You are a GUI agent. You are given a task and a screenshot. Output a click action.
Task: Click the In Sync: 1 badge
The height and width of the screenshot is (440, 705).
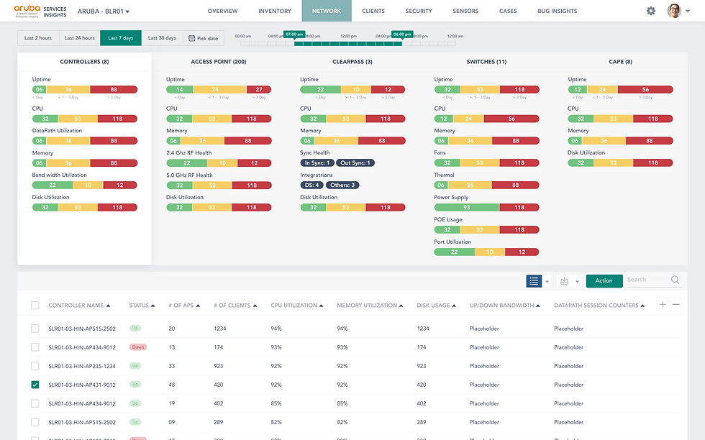tap(317, 162)
